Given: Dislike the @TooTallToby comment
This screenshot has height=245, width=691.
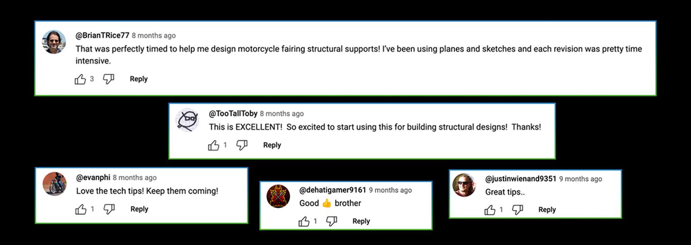Looking at the screenshot, I should pyautogui.click(x=242, y=145).
